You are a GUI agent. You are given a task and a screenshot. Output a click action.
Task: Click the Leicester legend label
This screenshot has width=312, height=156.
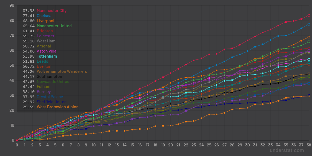pos(46,36)
